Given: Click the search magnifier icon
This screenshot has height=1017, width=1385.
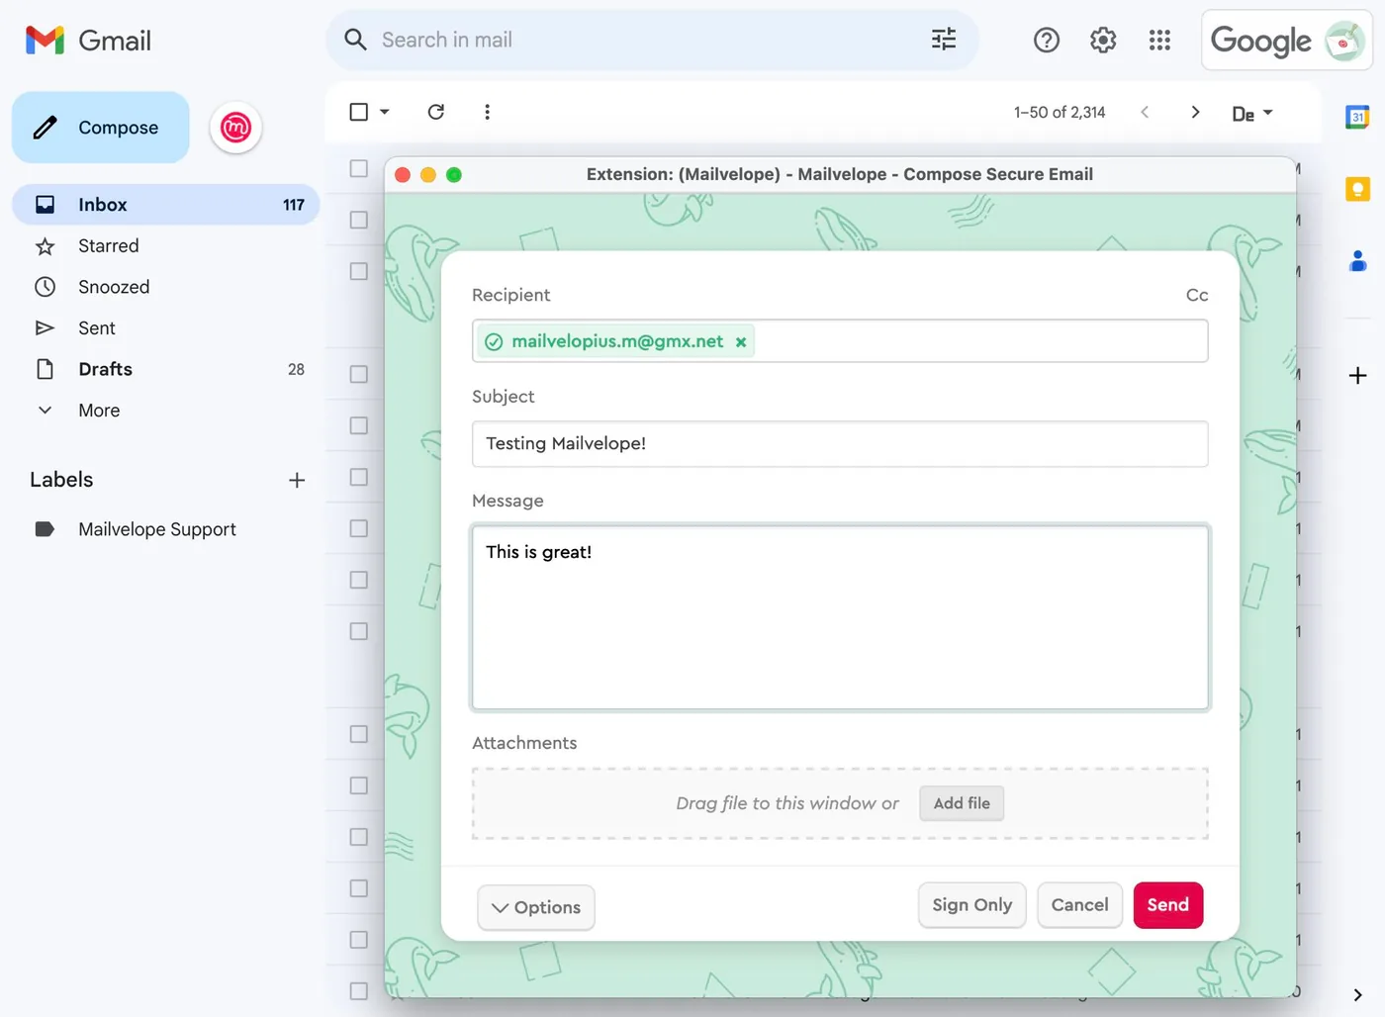Looking at the screenshot, I should click(355, 40).
